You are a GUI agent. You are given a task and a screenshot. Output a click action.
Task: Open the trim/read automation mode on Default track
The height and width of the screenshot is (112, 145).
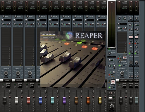pos(7,20)
